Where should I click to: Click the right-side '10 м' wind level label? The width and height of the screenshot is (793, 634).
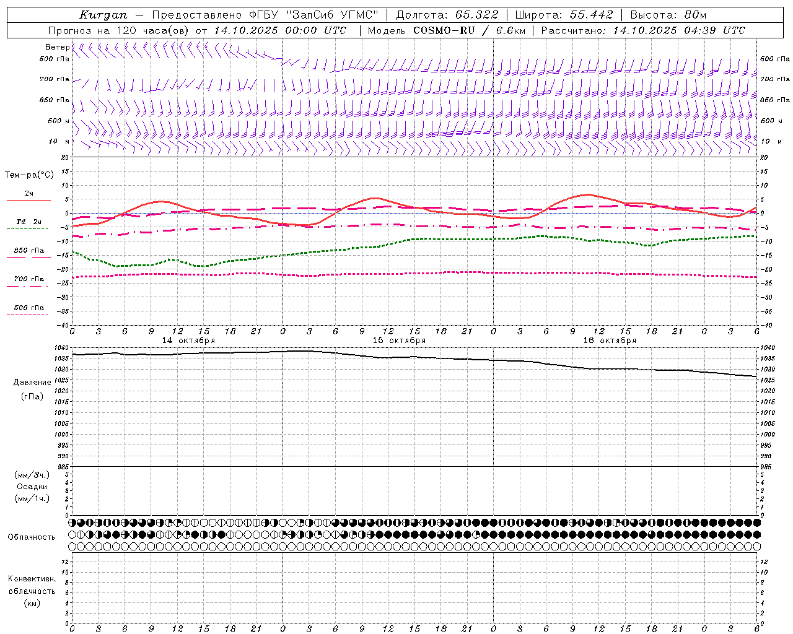[x=771, y=141]
